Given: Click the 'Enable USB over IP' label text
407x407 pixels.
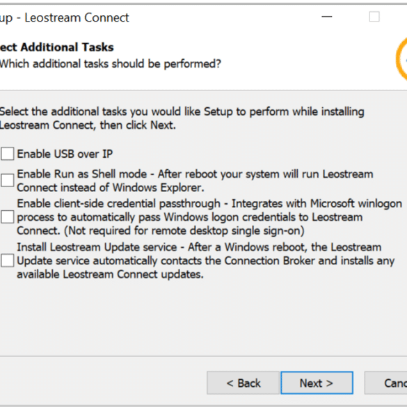Looking at the screenshot, I should click(x=65, y=154).
